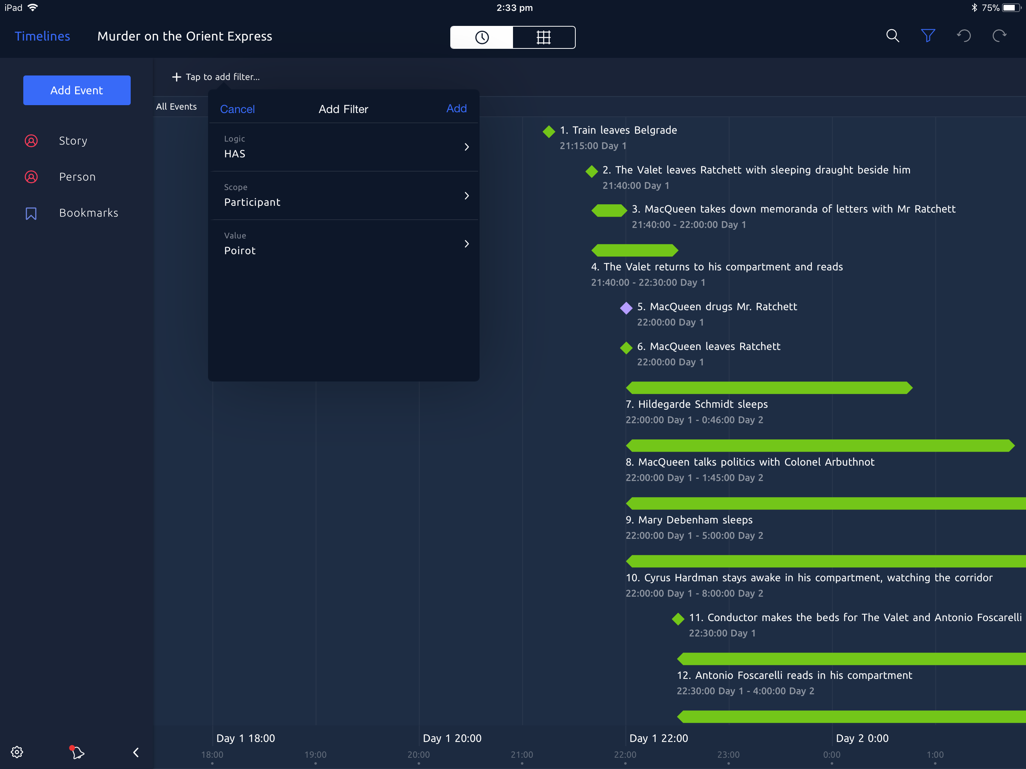Toggle the filter funnel icon
Screen dimensions: 1026x769
[928, 36]
